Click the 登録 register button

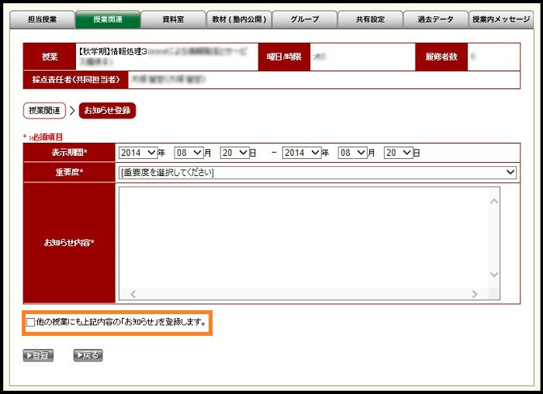tap(37, 356)
